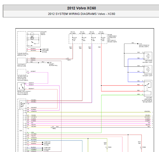The width and height of the screenshot is (159, 152).
Task: Click the CEM module label
Action: coord(21,131)
